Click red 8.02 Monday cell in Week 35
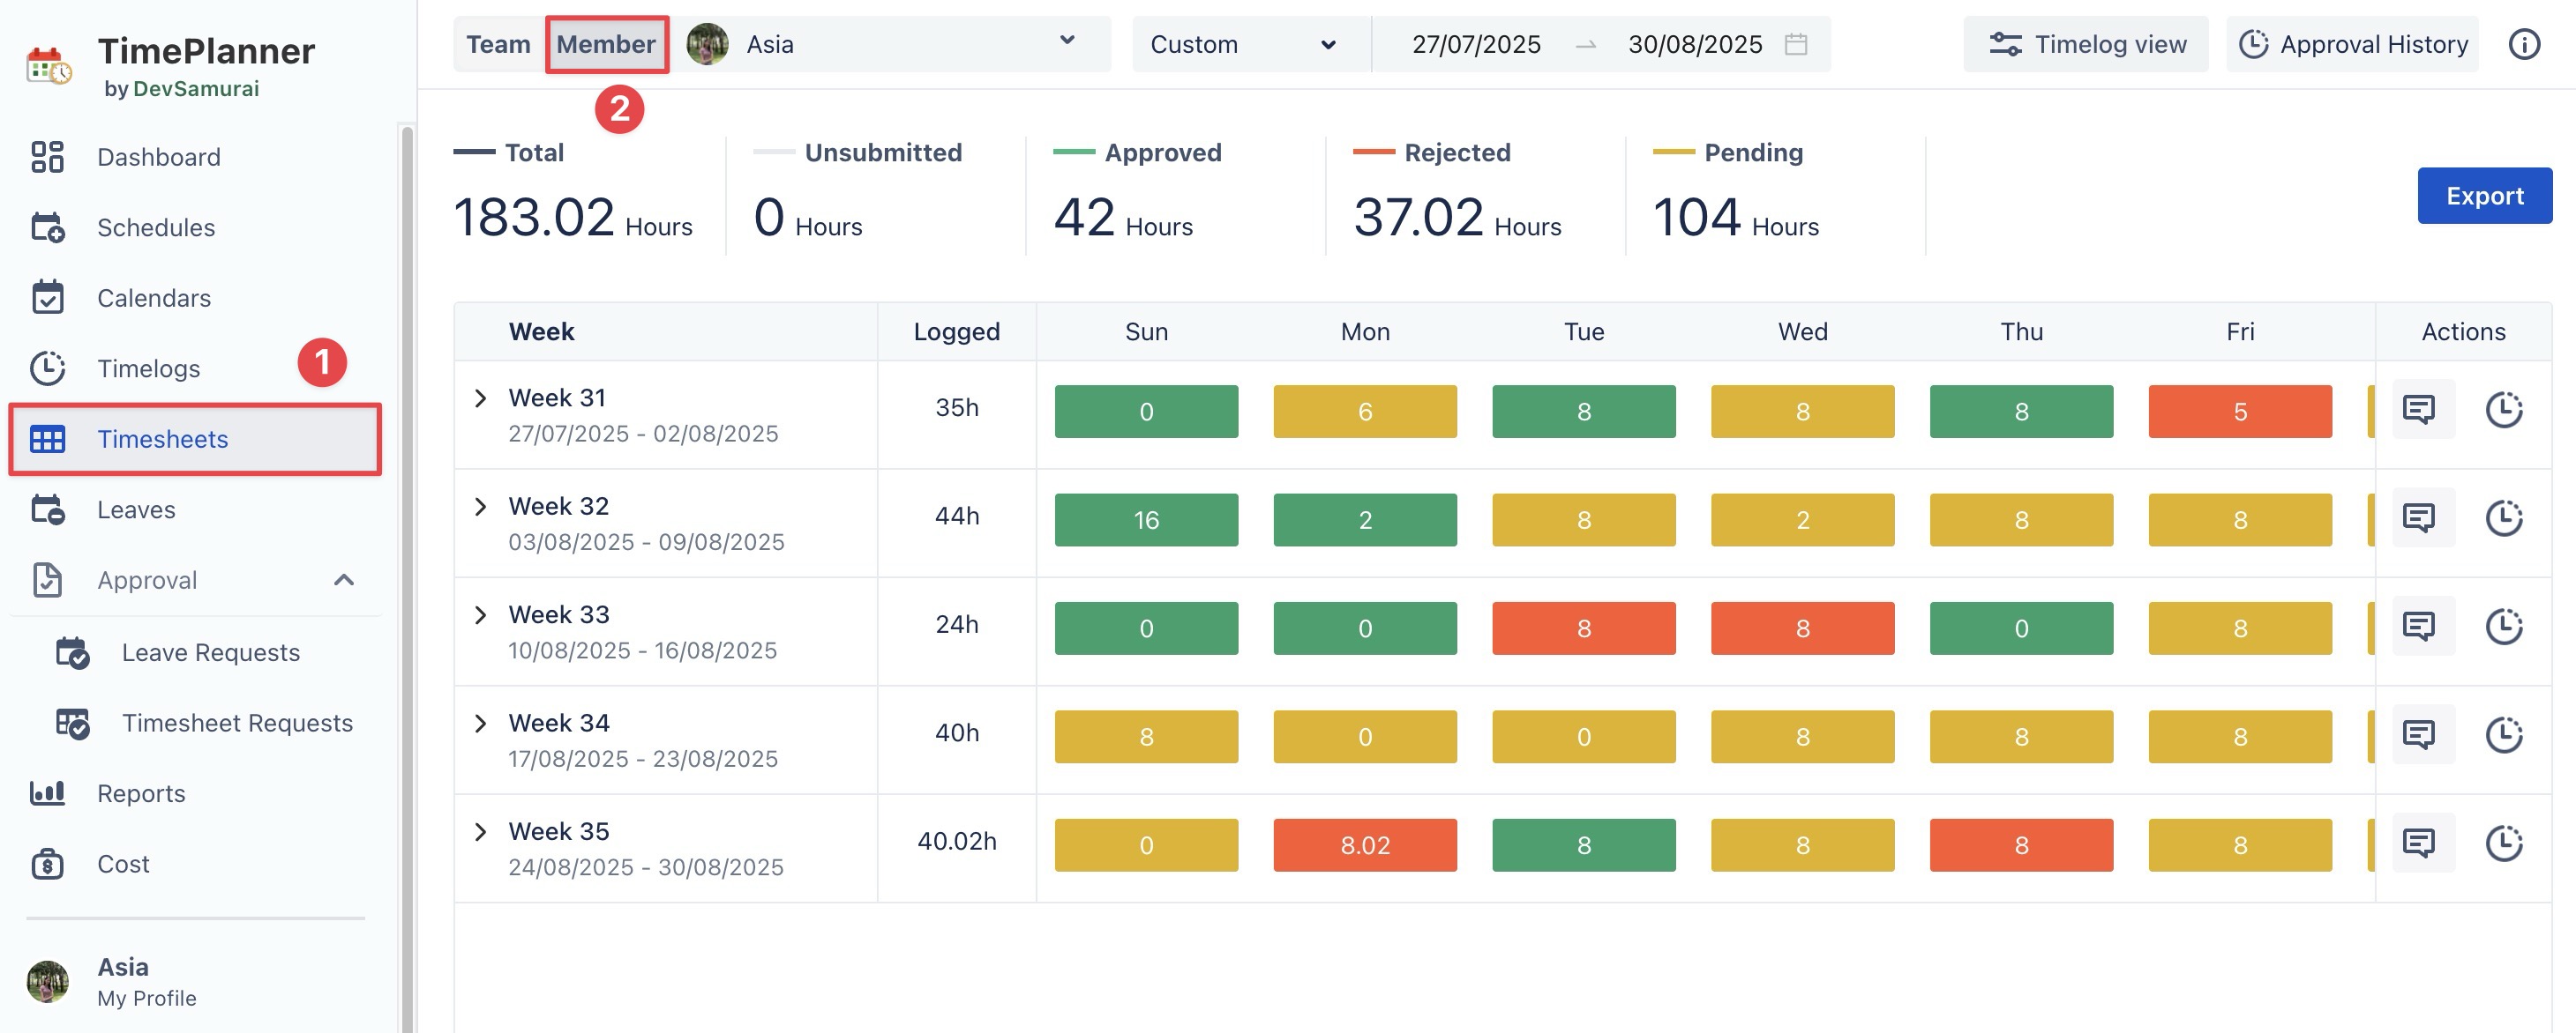 click(x=1364, y=845)
